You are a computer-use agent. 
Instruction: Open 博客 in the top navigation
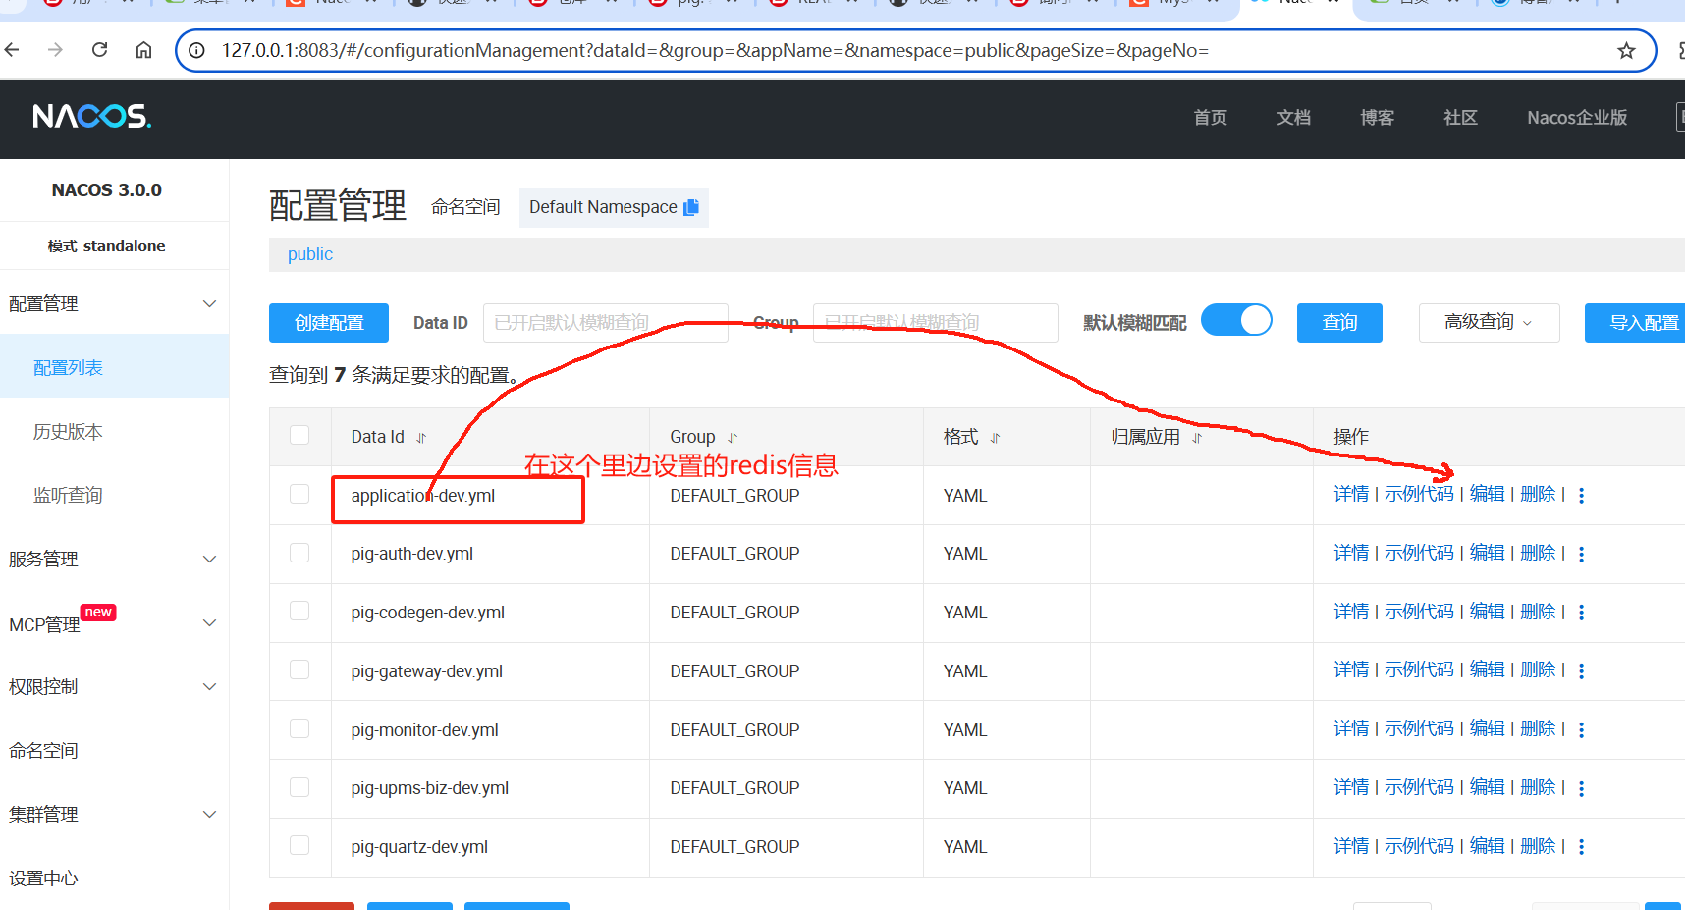pos(1377,118)
